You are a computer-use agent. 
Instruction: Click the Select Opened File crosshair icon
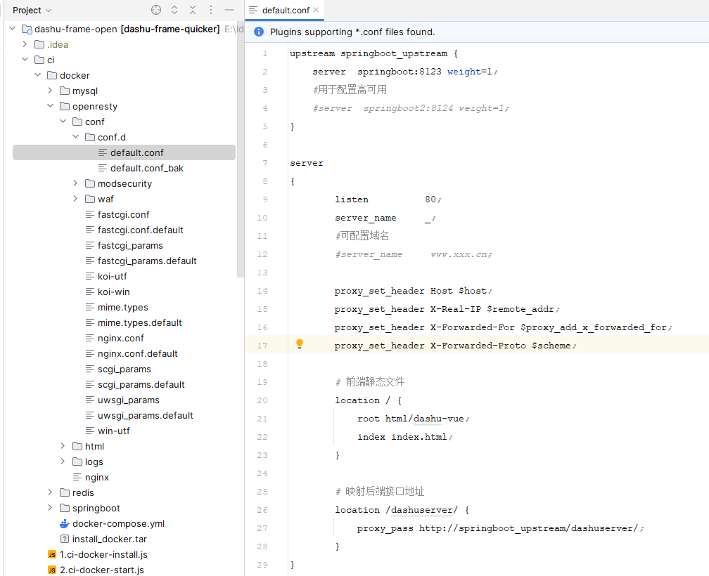156,10
